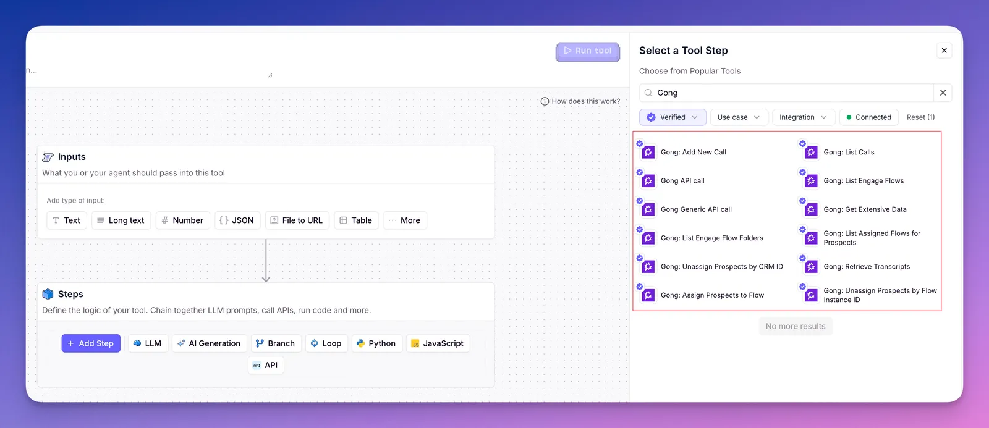Add a JavaScript step
Viewport: 989px width, 428px height.
point(438,343)
